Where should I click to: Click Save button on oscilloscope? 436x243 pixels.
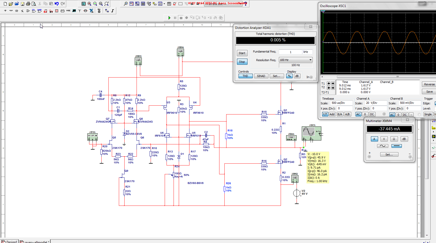(429, 92)
